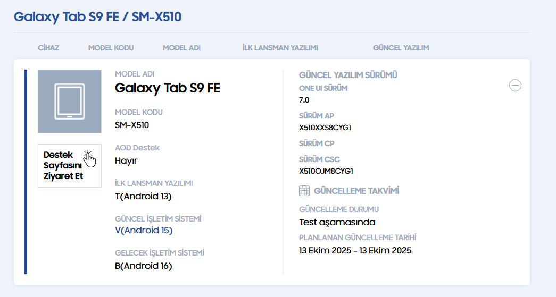This screenshot has width=556, height=297.
Task: Click the AP version X510XXS8CYG1
Action: click(325, 128)
